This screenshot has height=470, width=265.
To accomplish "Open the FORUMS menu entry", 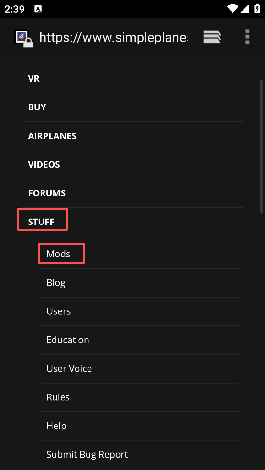I will [x=132, y=193].
